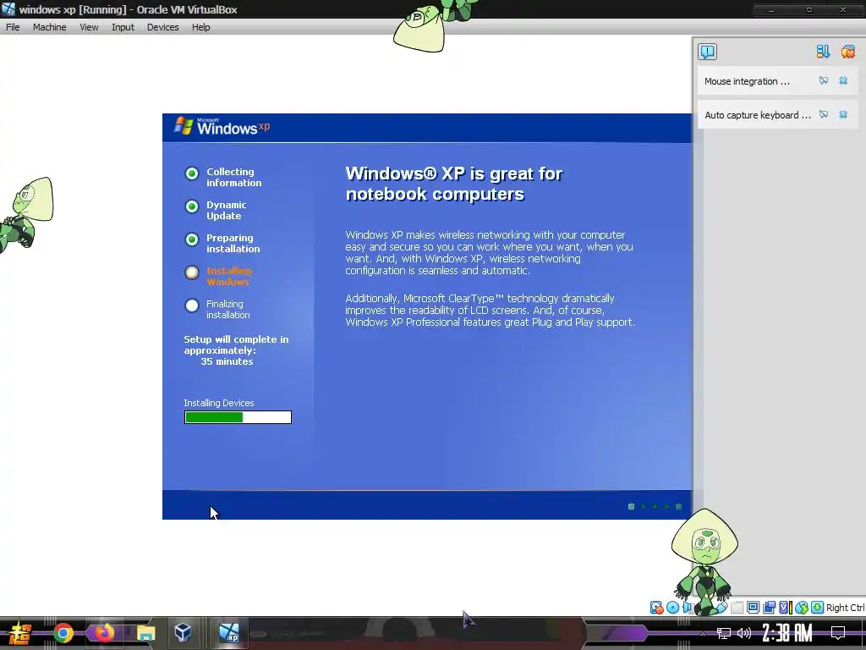Click the Dynamic Update step indicator
Image resolution: width=866 pixels, height=650 pixels.
pos(192,207)
